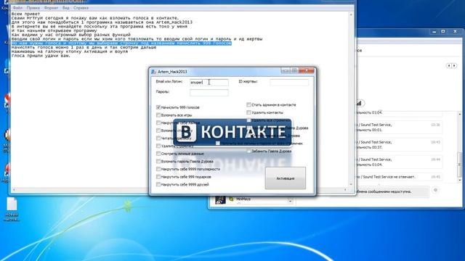Click the Sound Test Service не отвечает message
The width and height of the screenshot is (465, 261).
pyautogui.click(x=399, y=177)
